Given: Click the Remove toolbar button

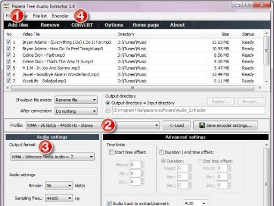Looking at the screenshot, I should (x=50, y=25).
